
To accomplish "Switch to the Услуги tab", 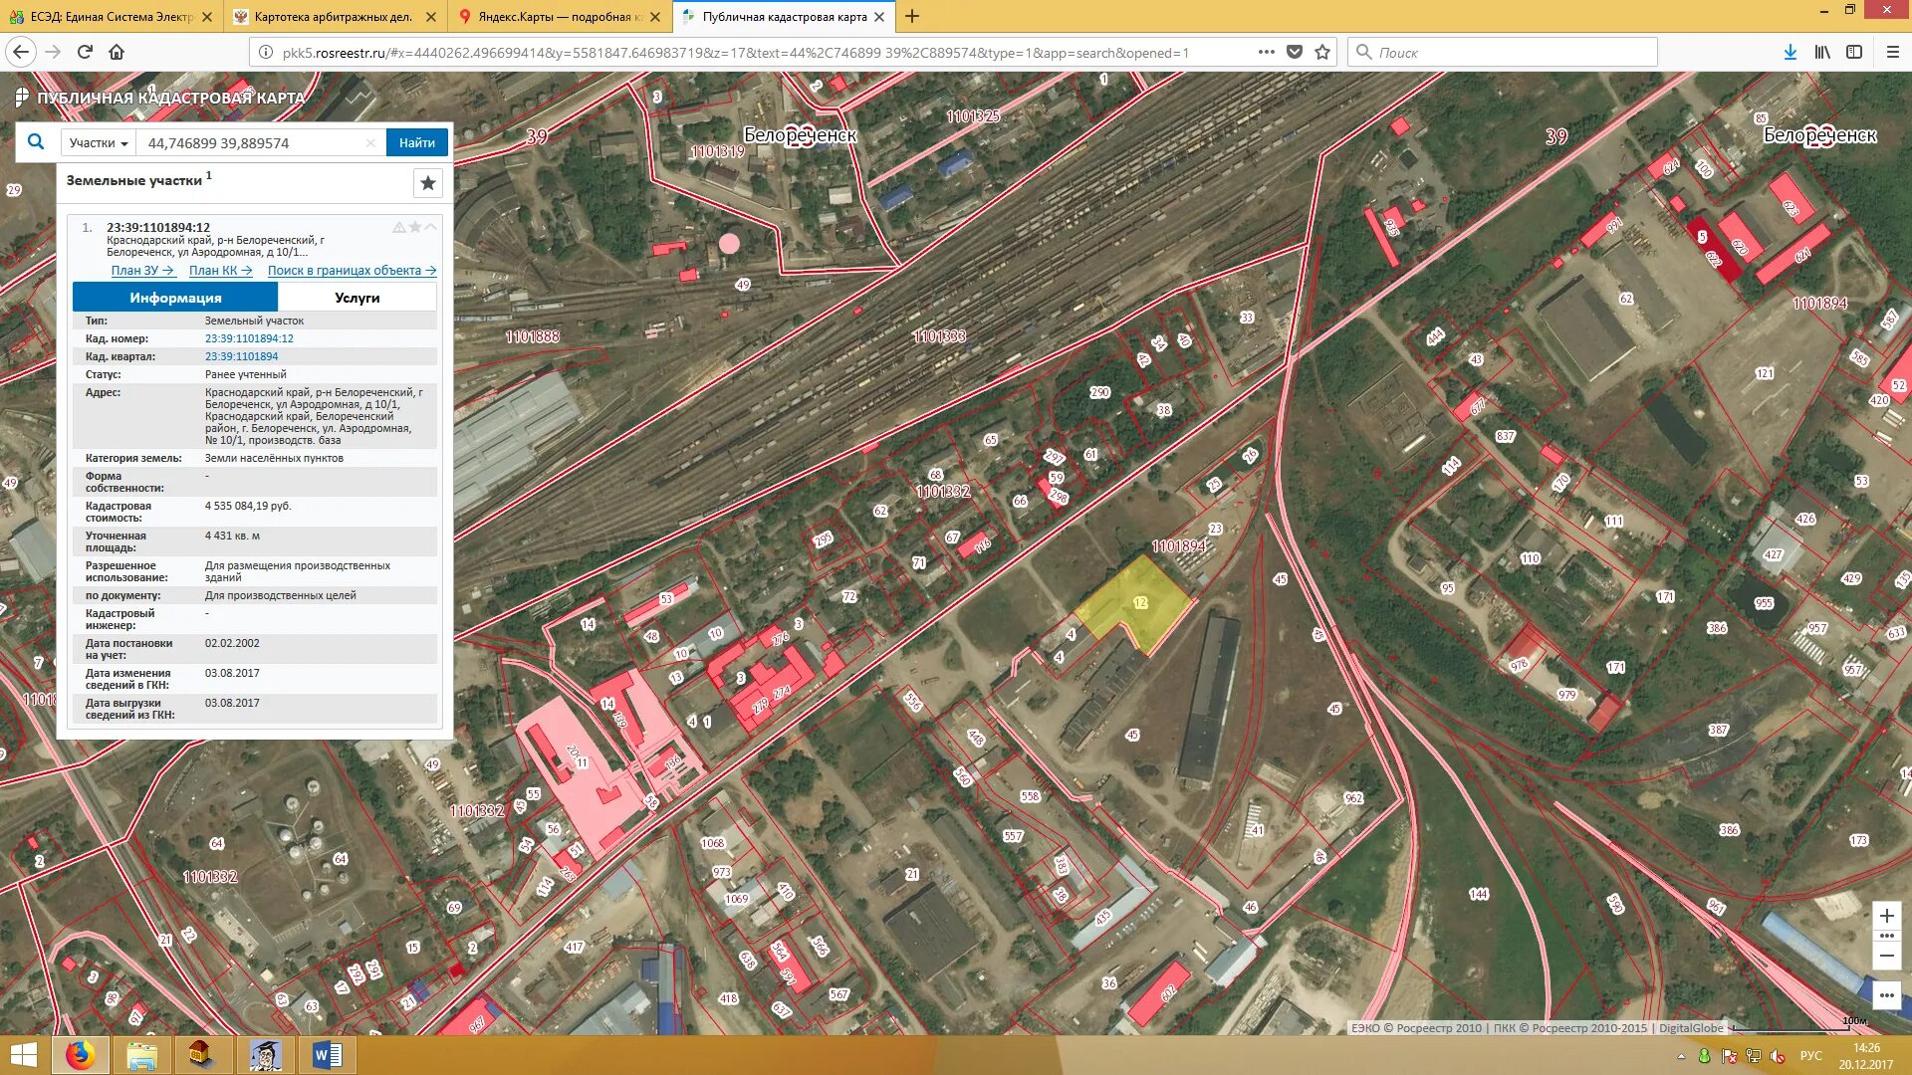I will (358, 298).
